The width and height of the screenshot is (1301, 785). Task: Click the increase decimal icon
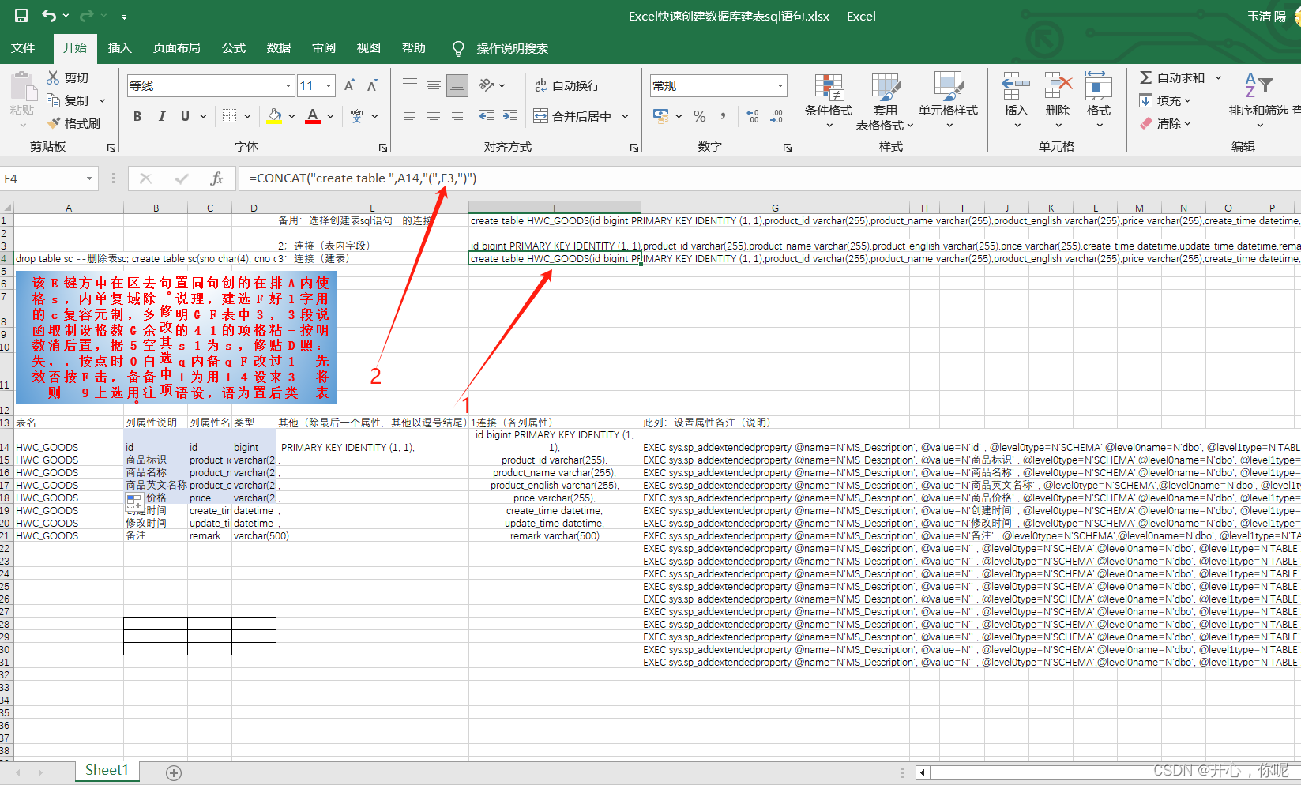click(753, 116)
